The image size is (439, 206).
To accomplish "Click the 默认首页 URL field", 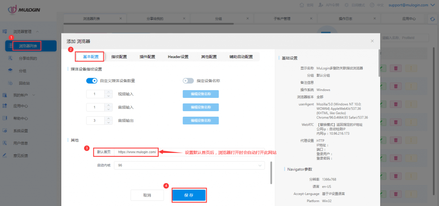I will pos(189,152).
